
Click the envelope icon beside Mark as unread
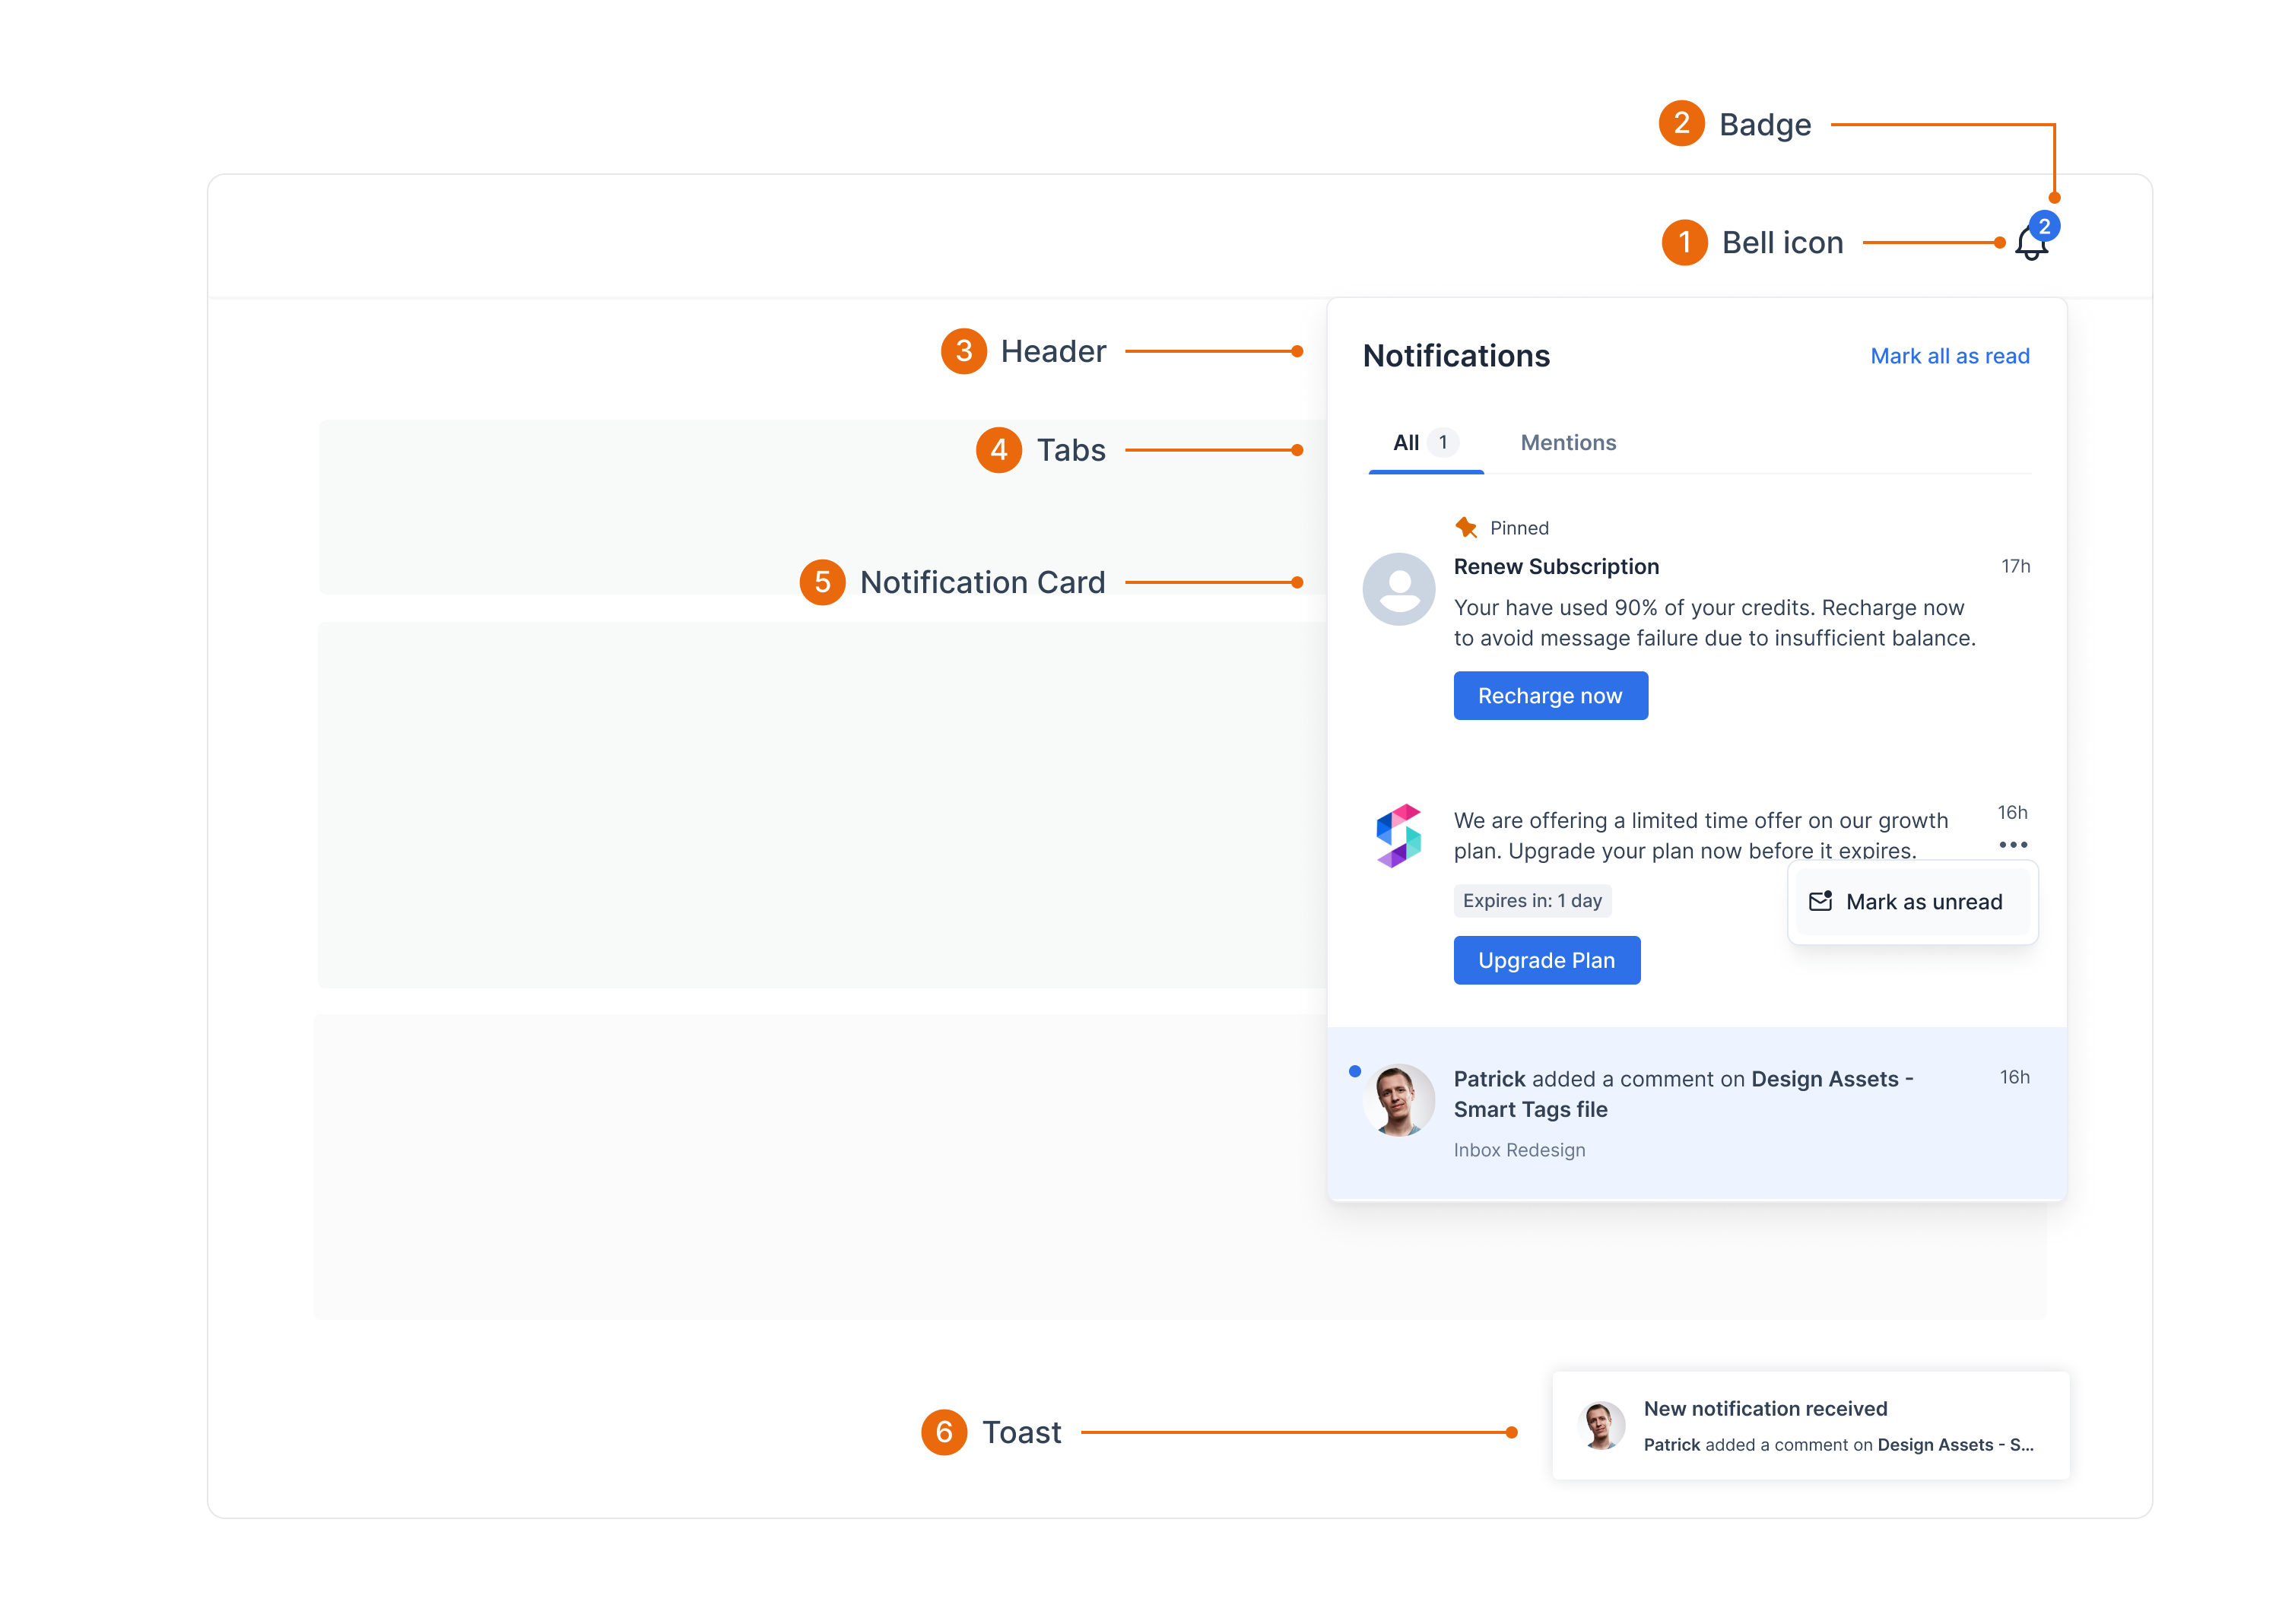[1820, 901]
